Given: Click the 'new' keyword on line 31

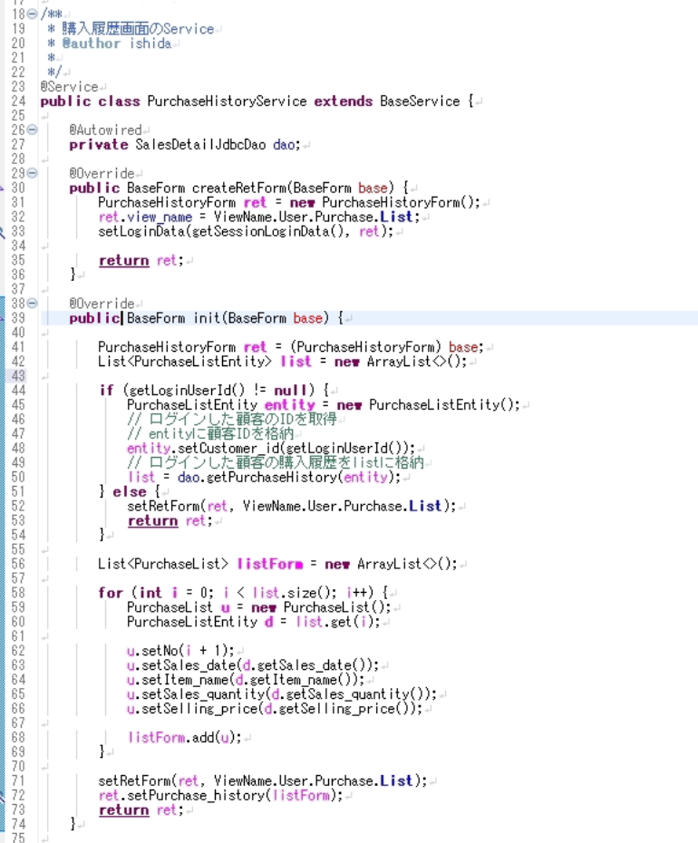Looking at the screenshot, I should pyautogui.click(x=302, y=202).
